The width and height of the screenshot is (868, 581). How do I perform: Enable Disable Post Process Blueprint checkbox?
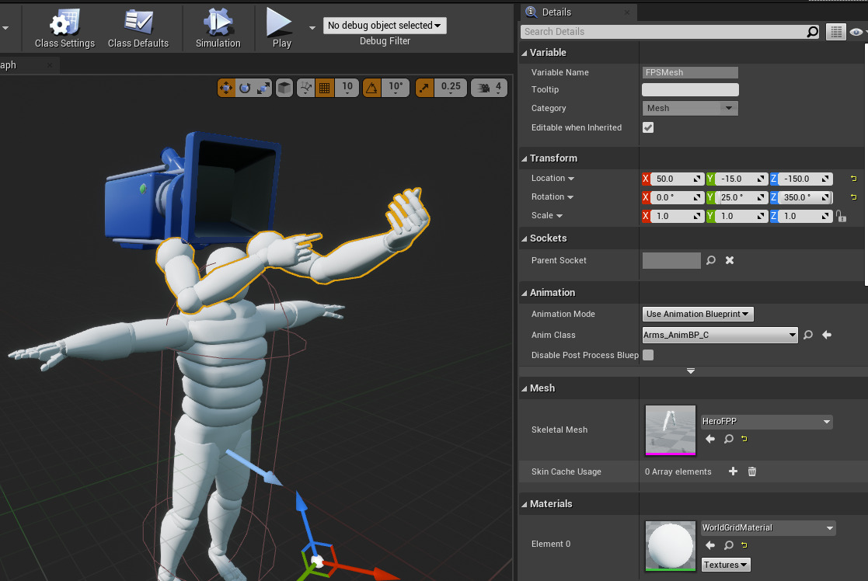(648, 355)
